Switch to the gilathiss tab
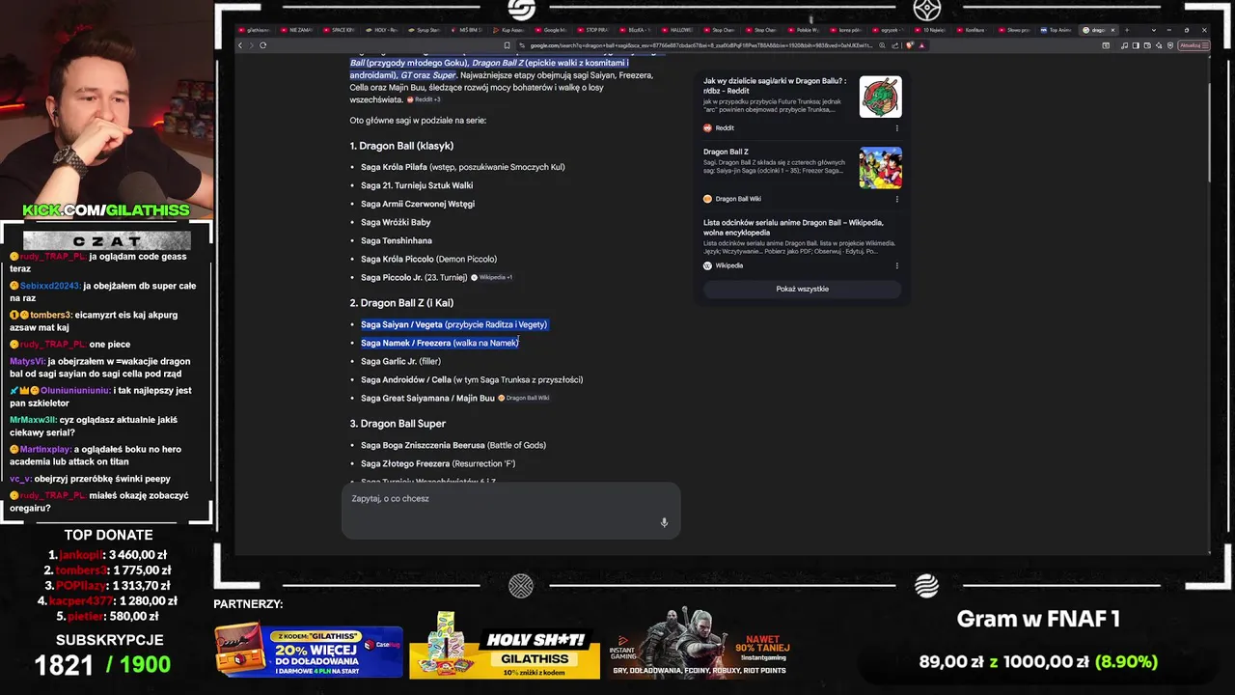 point(255,30)
